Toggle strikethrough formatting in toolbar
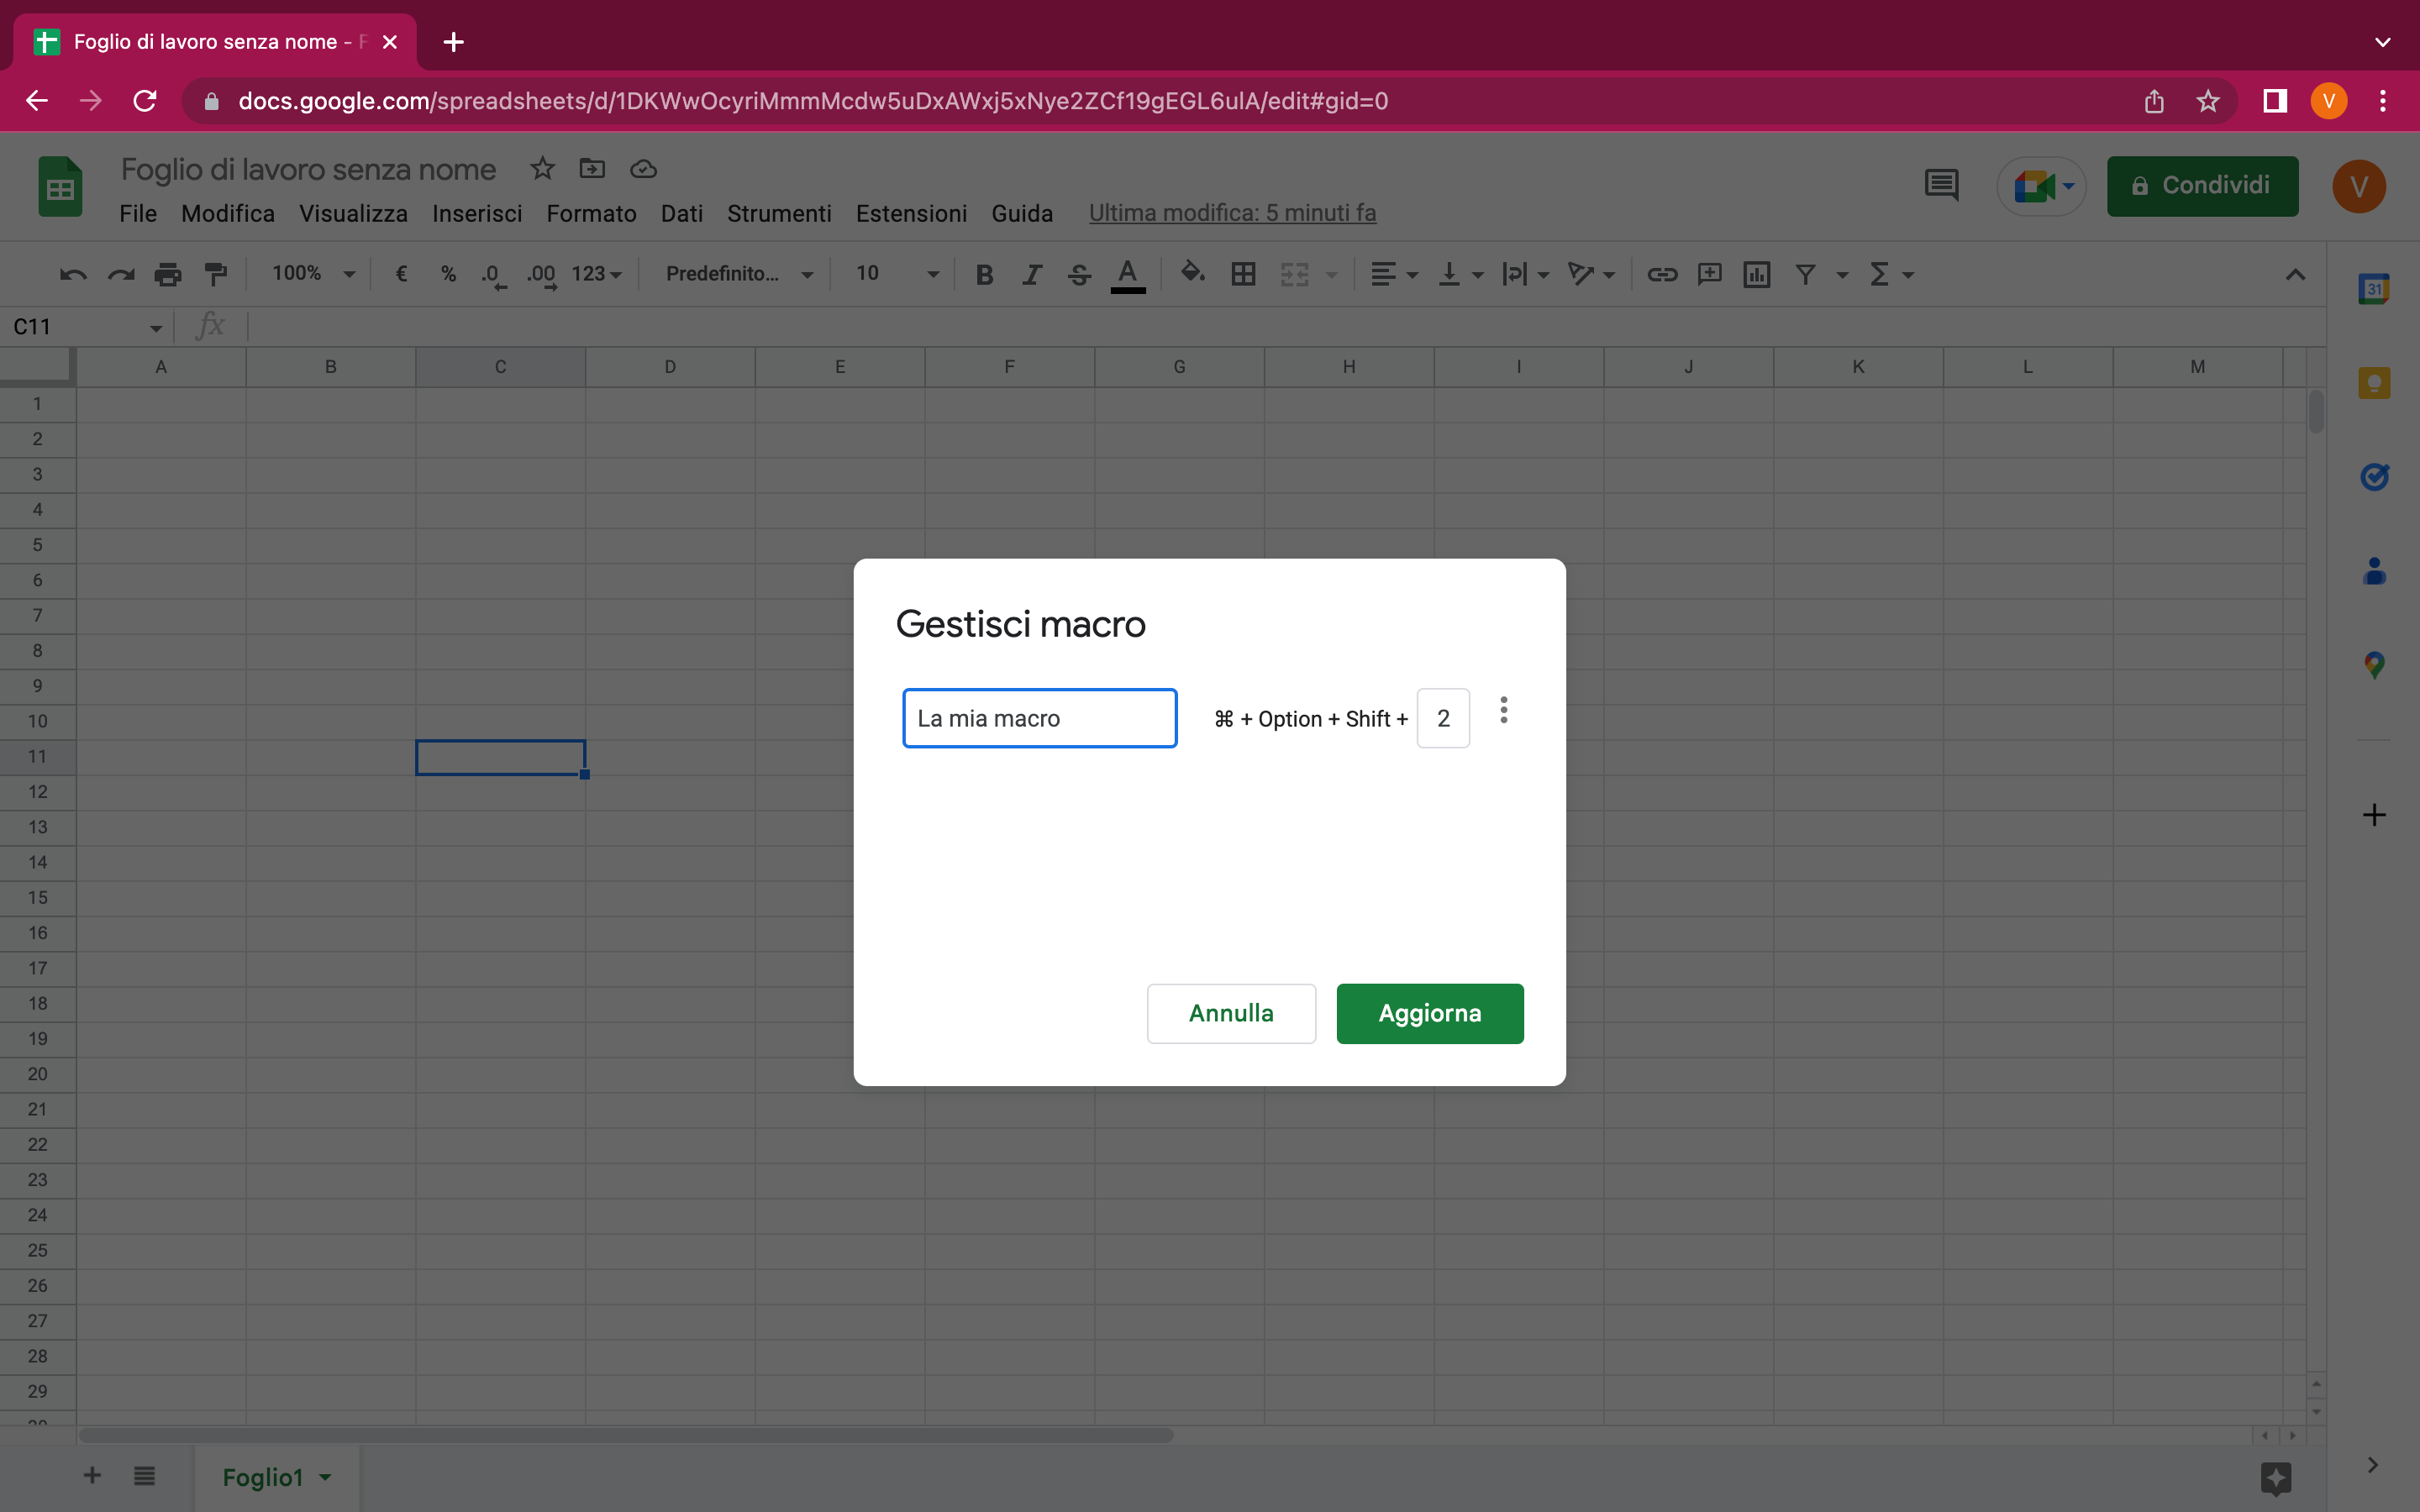 click(x=1079, y=274)
